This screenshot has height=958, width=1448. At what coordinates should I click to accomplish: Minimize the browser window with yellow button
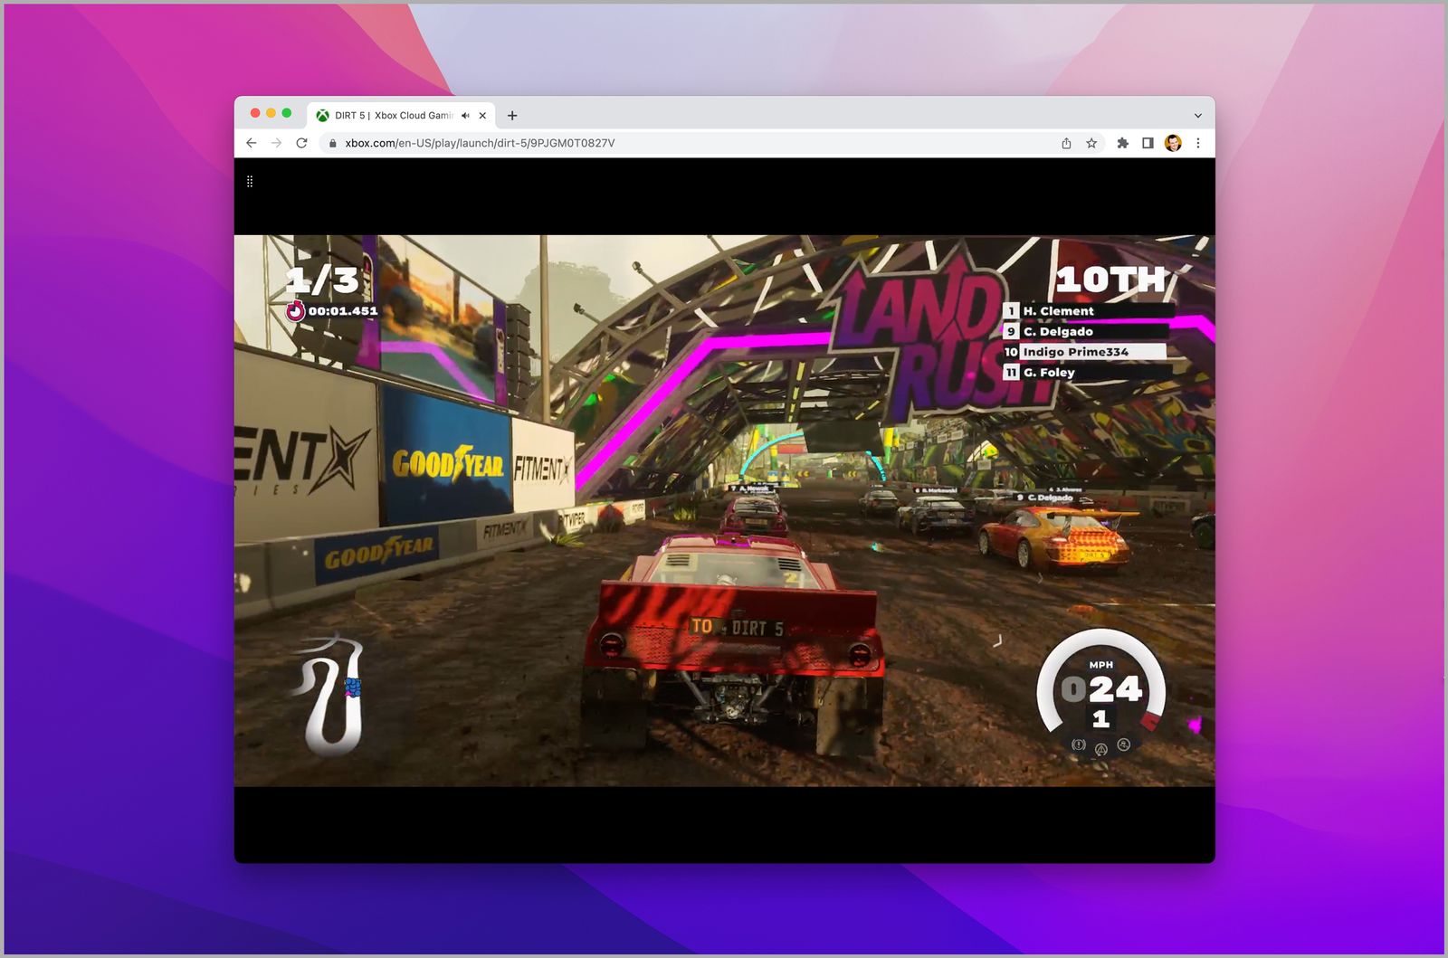pos(271,113)
